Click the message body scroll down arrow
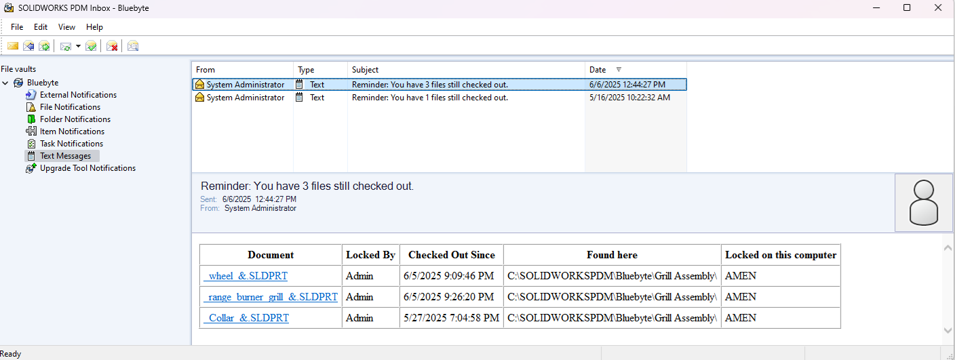Screen dimensions: 955x360 pyautogui.click(x=948, y=330)
